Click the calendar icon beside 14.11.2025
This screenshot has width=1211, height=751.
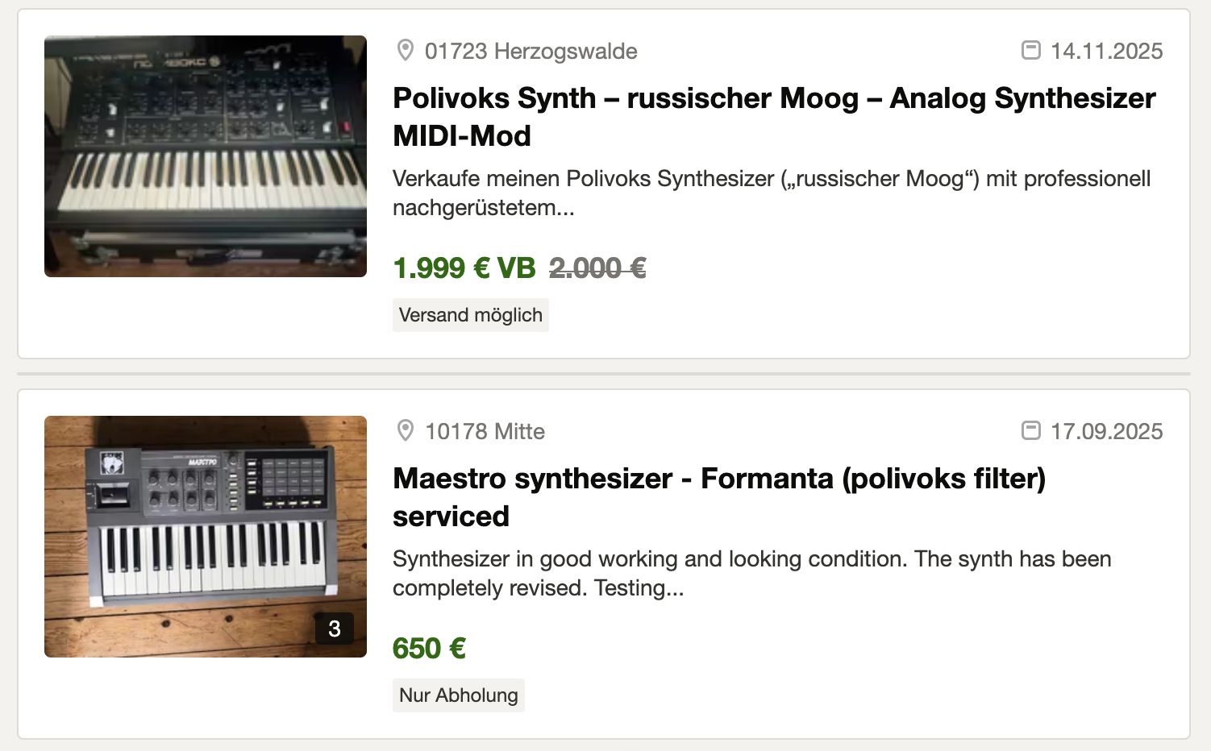1030,51
